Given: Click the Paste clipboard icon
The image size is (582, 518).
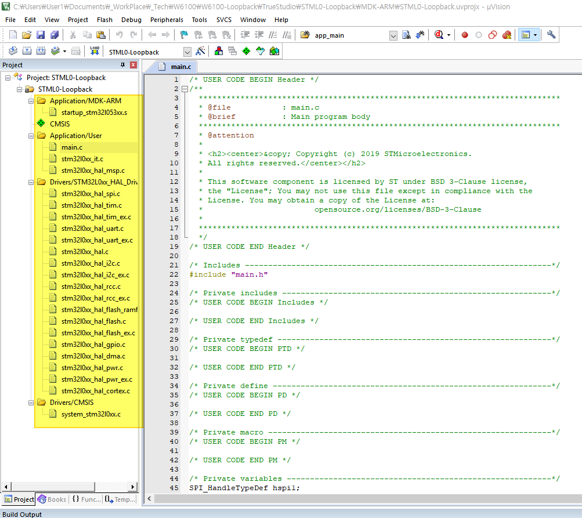Looking at the screenshot, I should point(100,35).
